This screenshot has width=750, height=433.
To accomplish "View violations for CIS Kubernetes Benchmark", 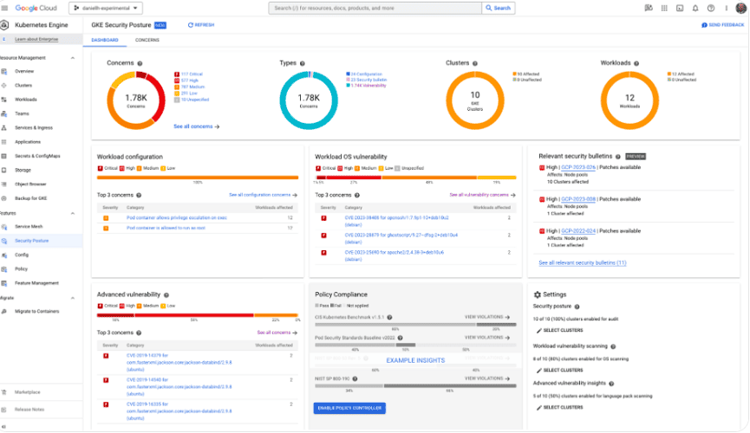I will pyautogui.click(x=487, y=317).
